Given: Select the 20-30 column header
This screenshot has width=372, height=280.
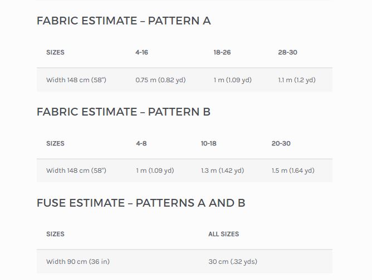Looking at the screenshot, I should pyautogui.click(x=281, y=143).
